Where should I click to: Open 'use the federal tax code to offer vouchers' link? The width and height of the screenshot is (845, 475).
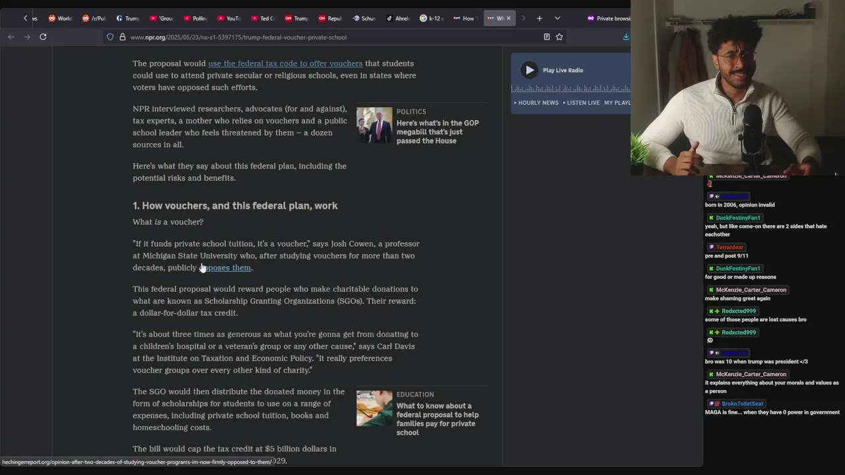tap(285, 63)
